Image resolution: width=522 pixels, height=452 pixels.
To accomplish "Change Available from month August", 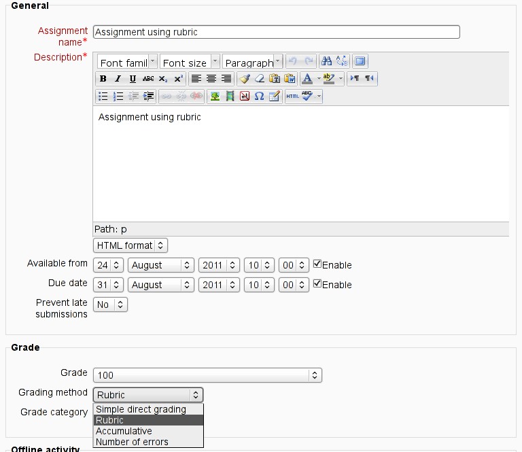I will click(x=161, y=265).
